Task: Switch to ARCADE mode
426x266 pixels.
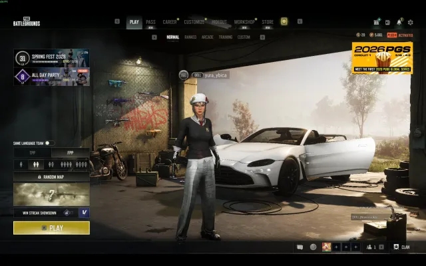Action: click(207, 37)
